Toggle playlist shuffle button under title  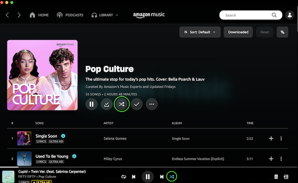coord(121,104)
